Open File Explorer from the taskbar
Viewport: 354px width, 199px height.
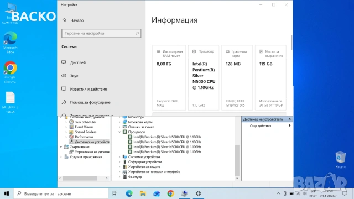click(143, 193)
